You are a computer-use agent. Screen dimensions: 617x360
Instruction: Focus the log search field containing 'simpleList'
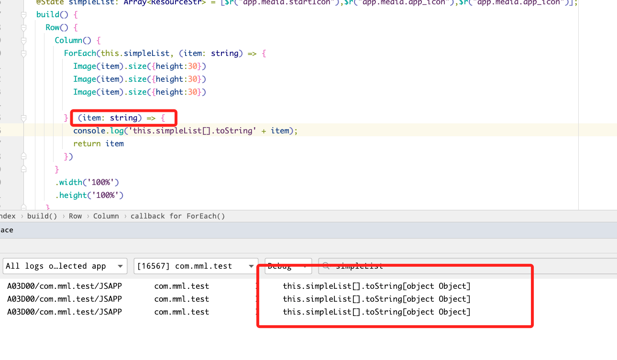pyautogui.click(x=468, y=266)
